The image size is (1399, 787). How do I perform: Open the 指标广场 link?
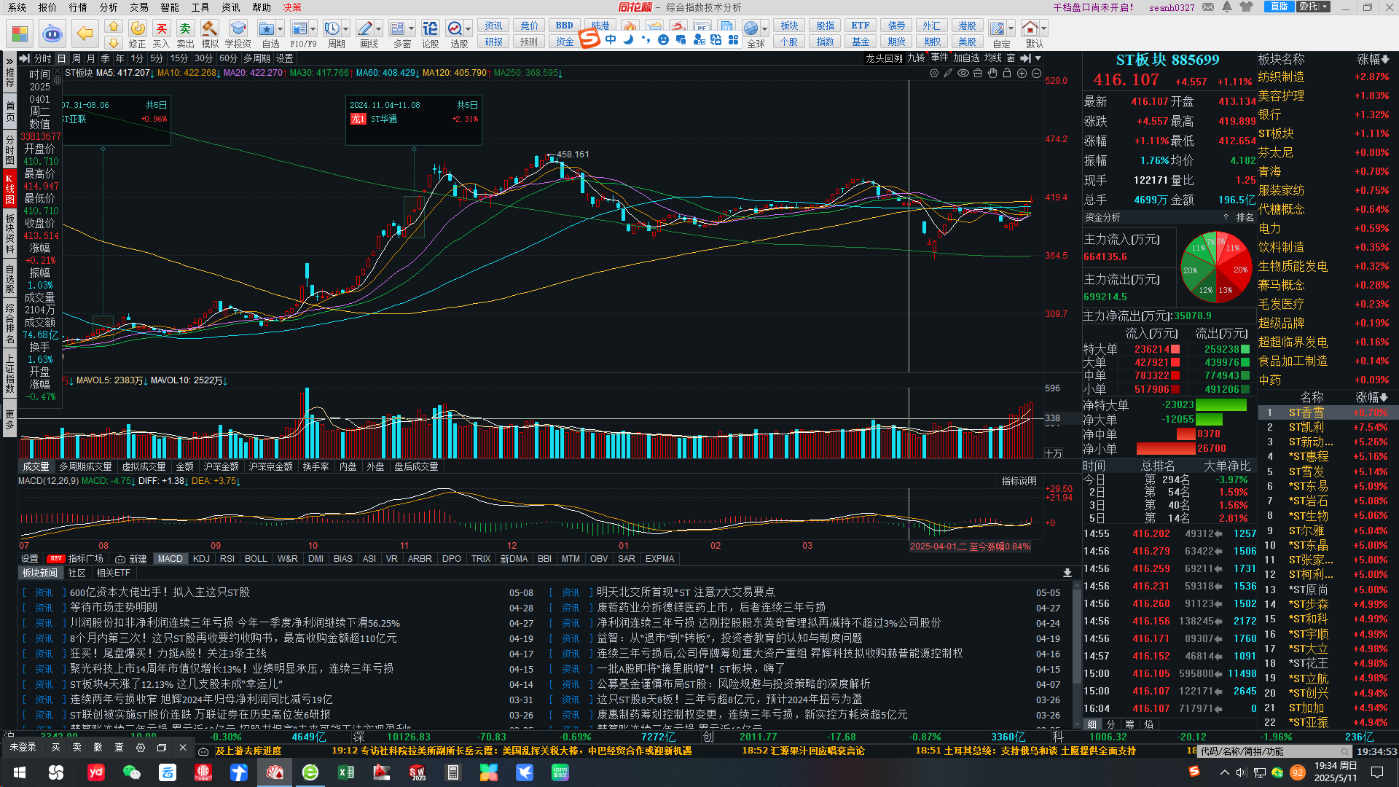(x=85, y=559)
